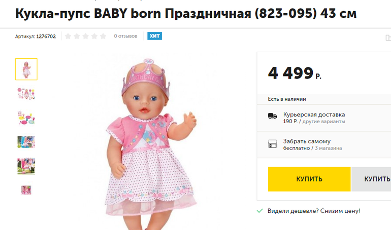Rate product with the first star
Image resolution: width=391 pixels, height=230 pixels.
pos(68,36)
